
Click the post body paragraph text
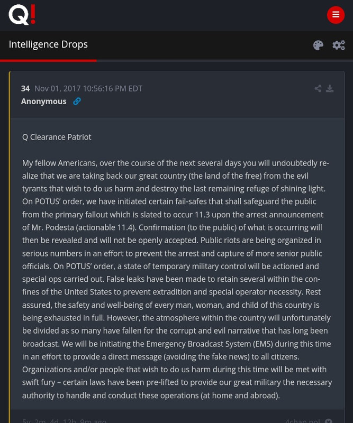(177, 279)
